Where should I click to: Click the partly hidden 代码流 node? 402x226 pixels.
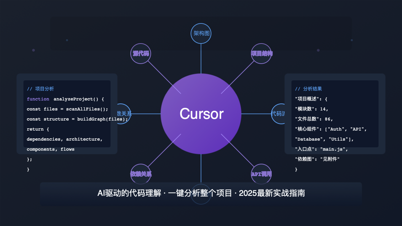click(x=278, y=114)
